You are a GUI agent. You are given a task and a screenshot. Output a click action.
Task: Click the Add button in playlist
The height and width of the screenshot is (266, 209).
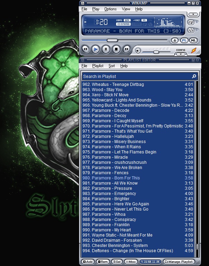(88, 261)
